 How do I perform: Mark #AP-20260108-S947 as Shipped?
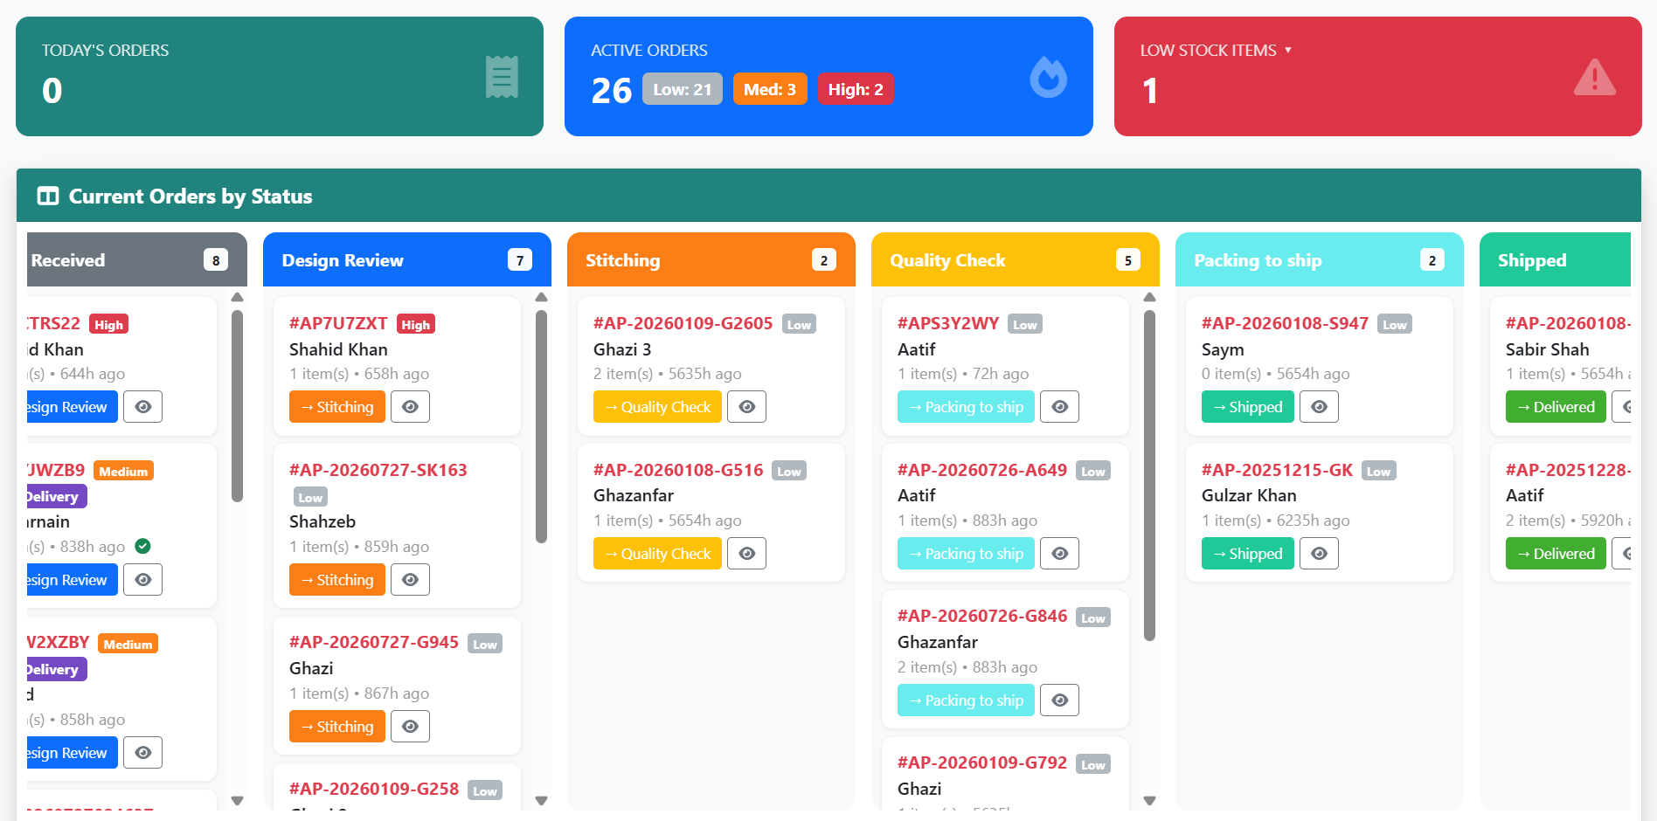(x=1248, y=407)
